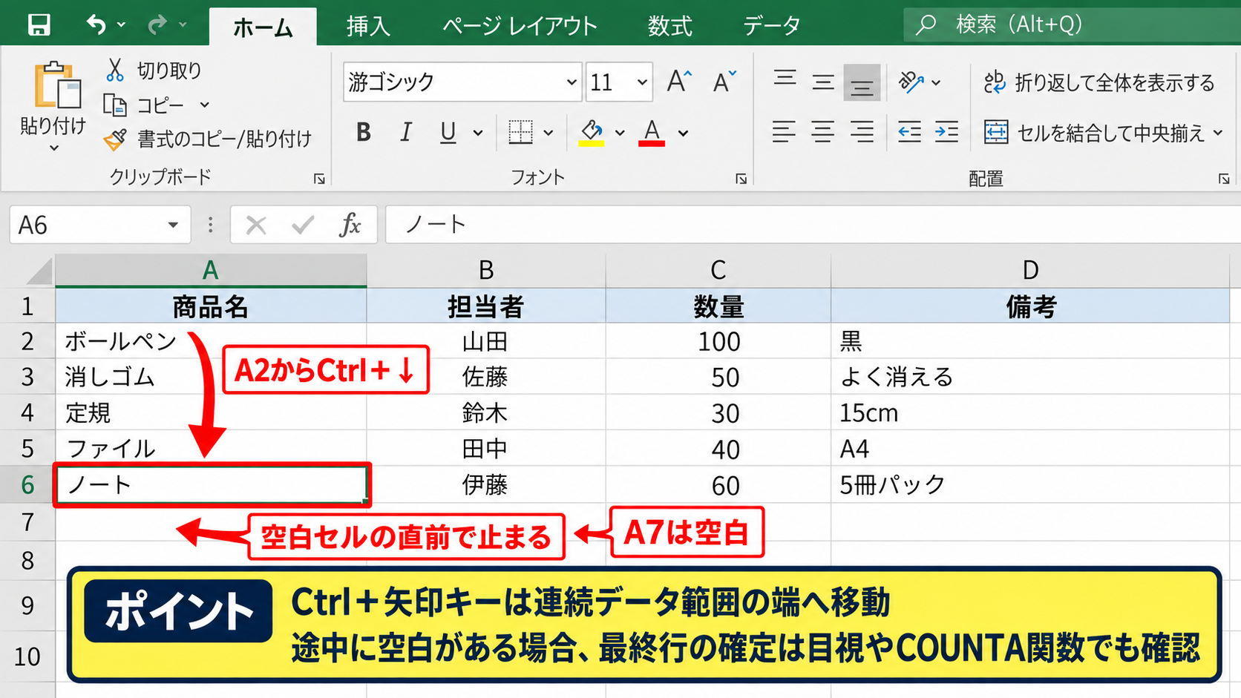Increase font size with larger A icon

[x=678, y=81]
